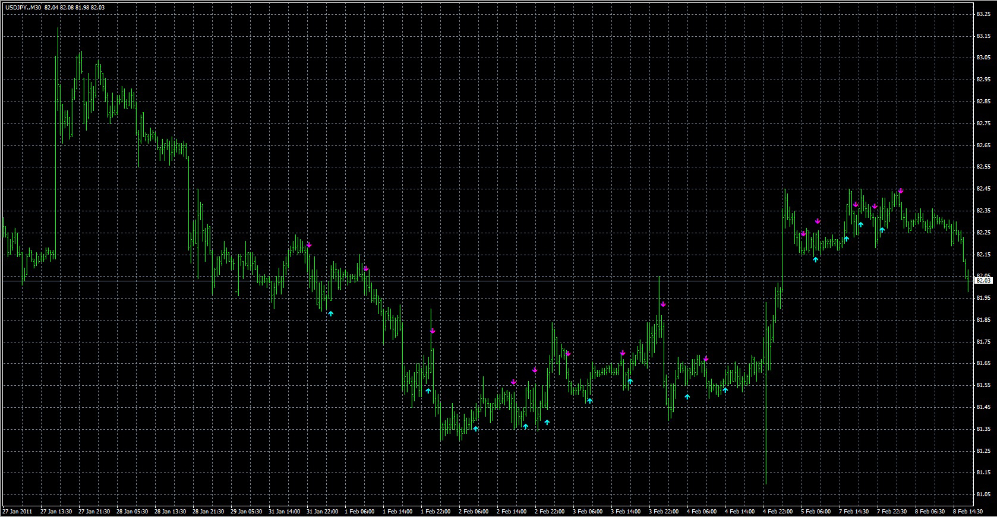
Task: Click the 2 Feb 14:00 time label
Action: pos(512,511)
